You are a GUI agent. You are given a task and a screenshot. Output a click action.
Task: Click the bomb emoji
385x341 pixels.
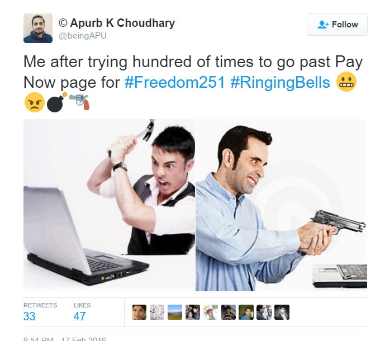(x=57, y=102)
